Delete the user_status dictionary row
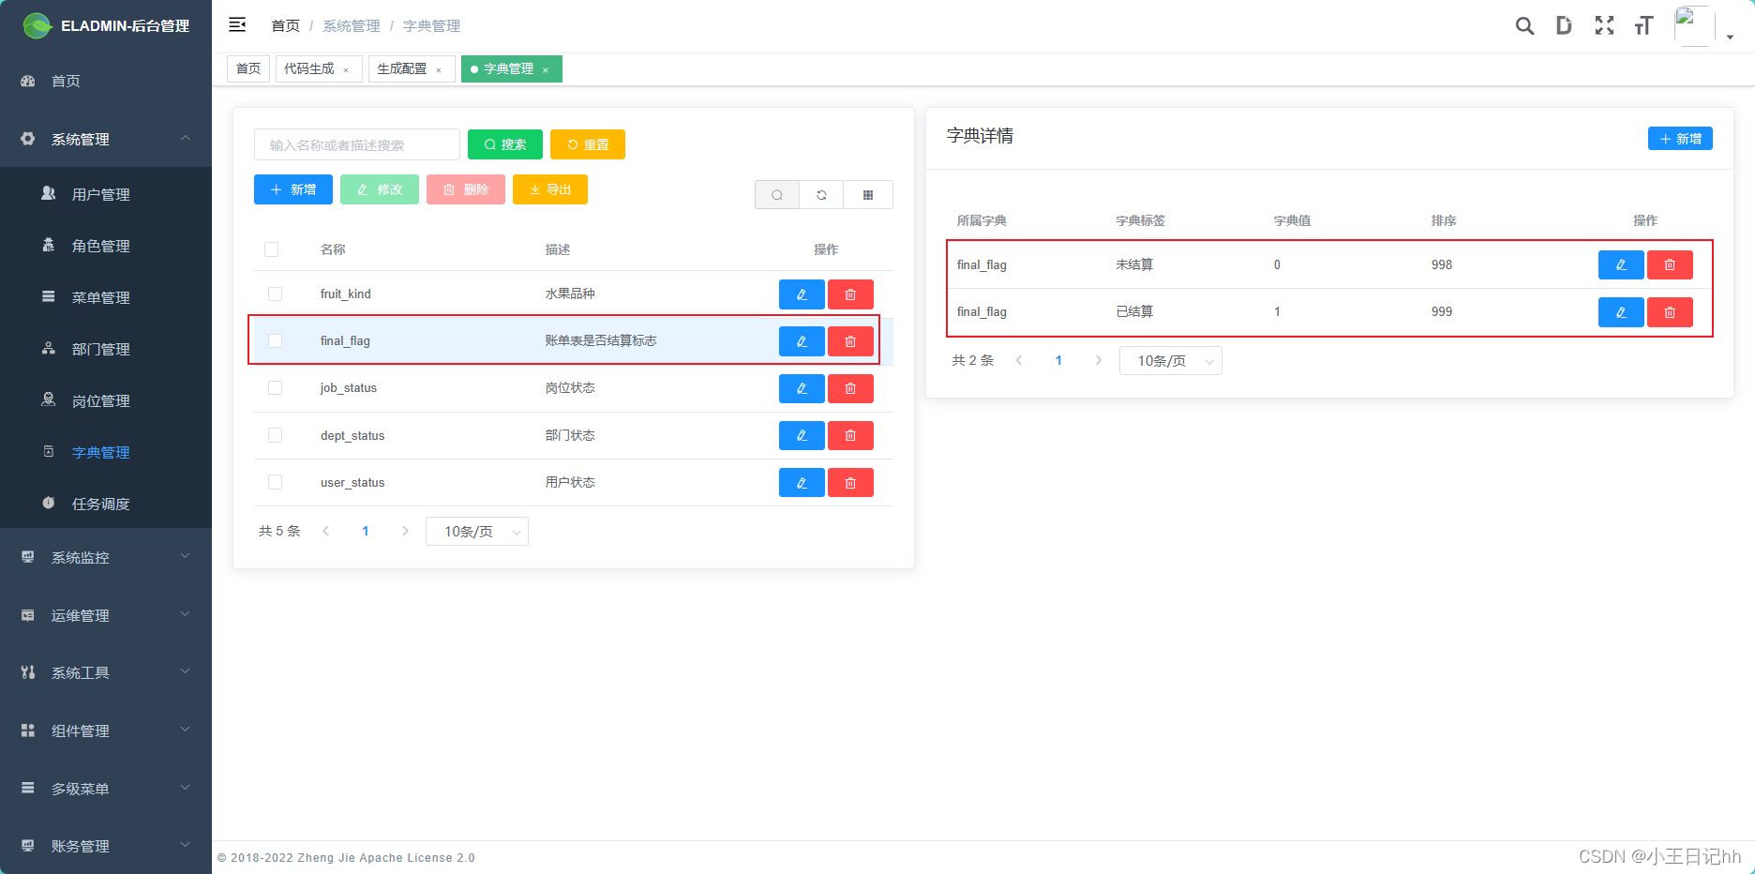Image resolution: width=1755 pixels, height=874 pixels. pyautogui.click(x=850, y=482)
